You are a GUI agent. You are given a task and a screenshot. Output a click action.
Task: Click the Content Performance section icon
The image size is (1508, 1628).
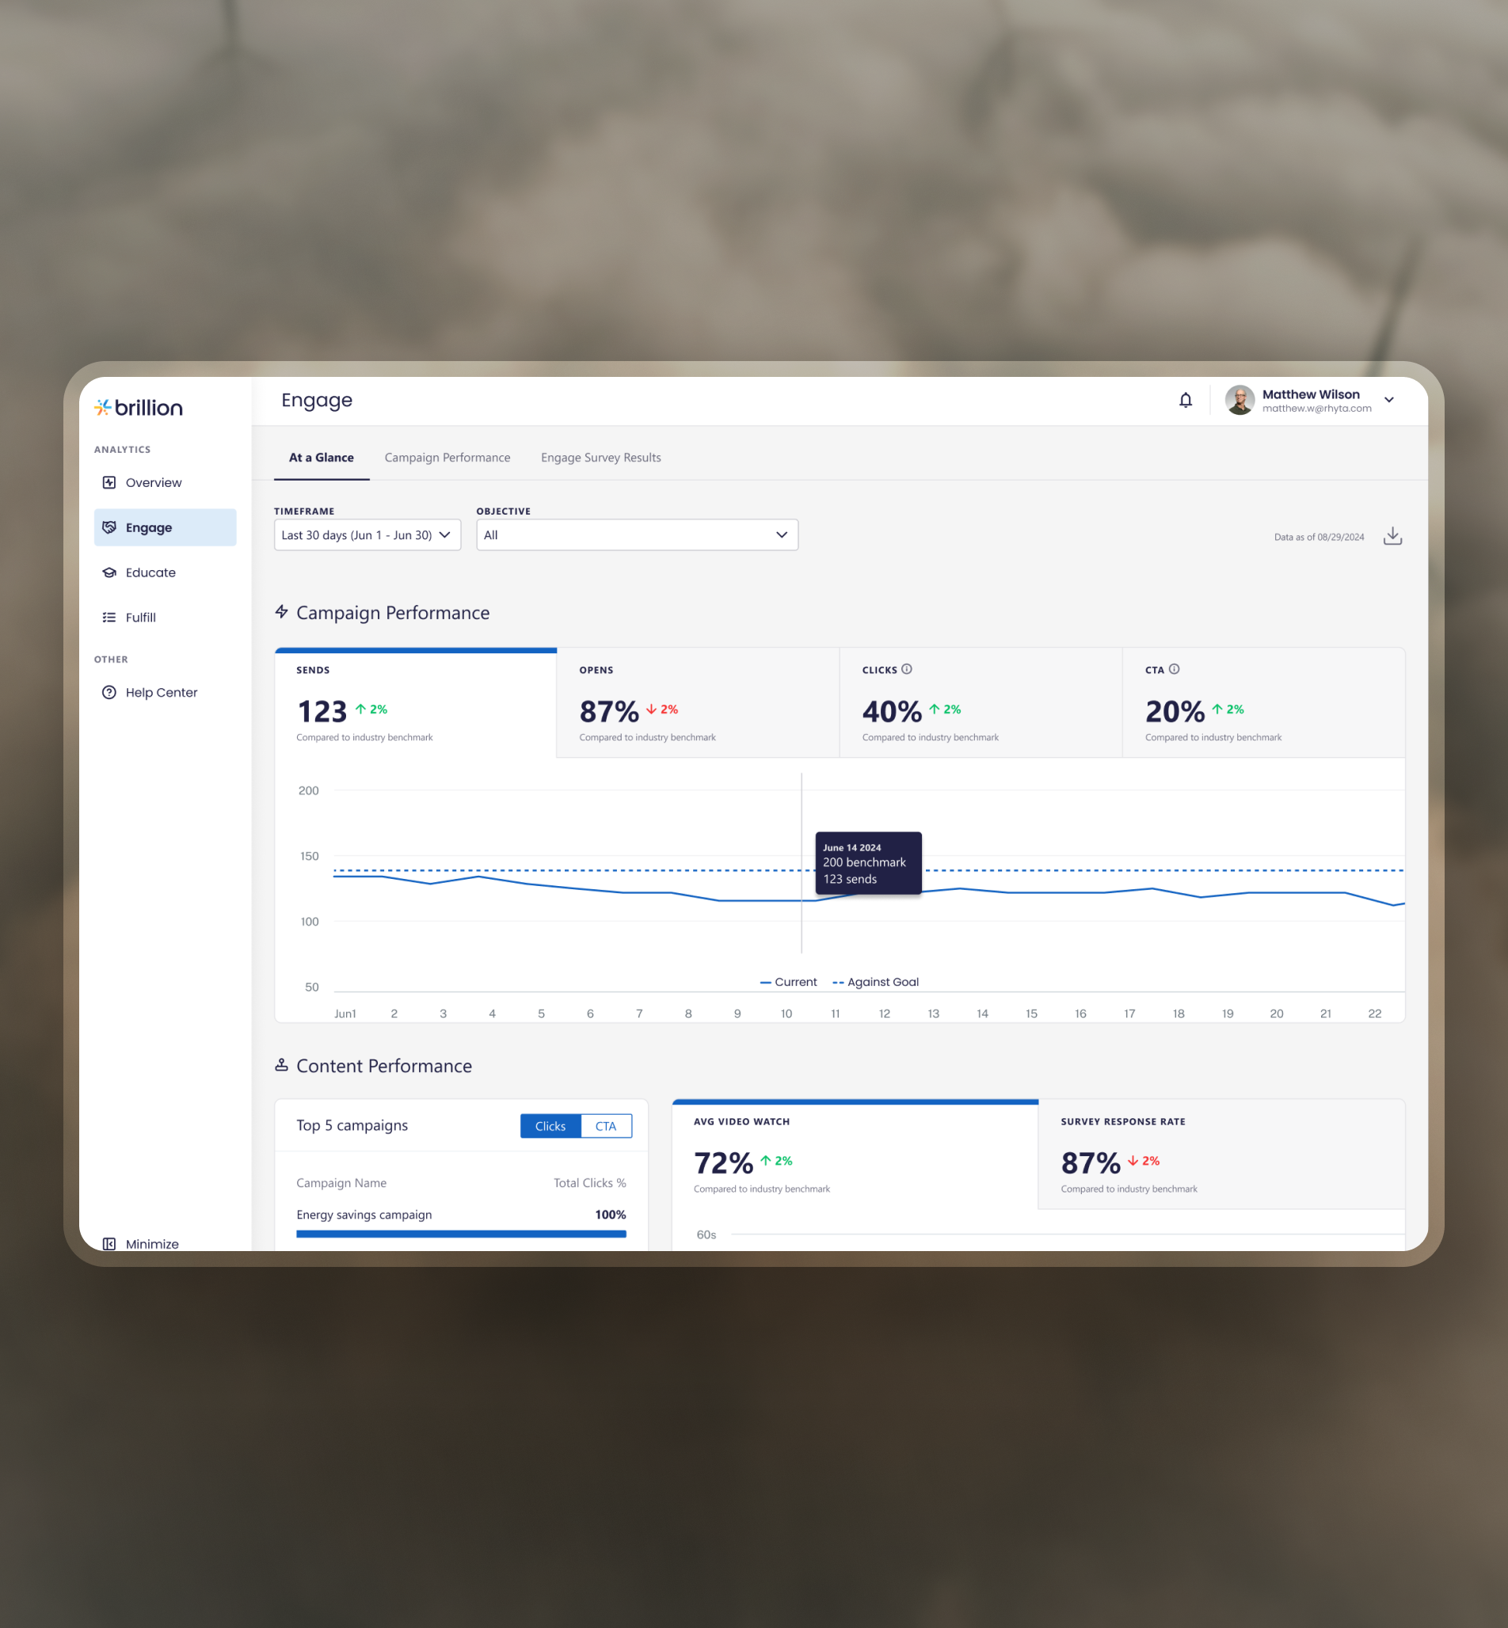pyautogui.click(x=281, y=1065)
